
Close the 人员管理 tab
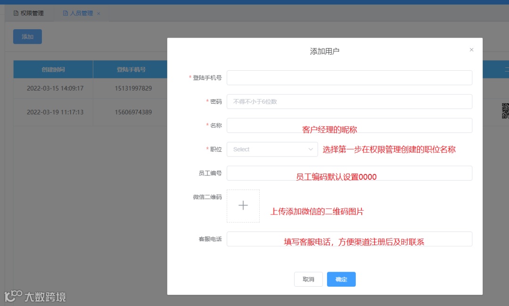point(99,13)
